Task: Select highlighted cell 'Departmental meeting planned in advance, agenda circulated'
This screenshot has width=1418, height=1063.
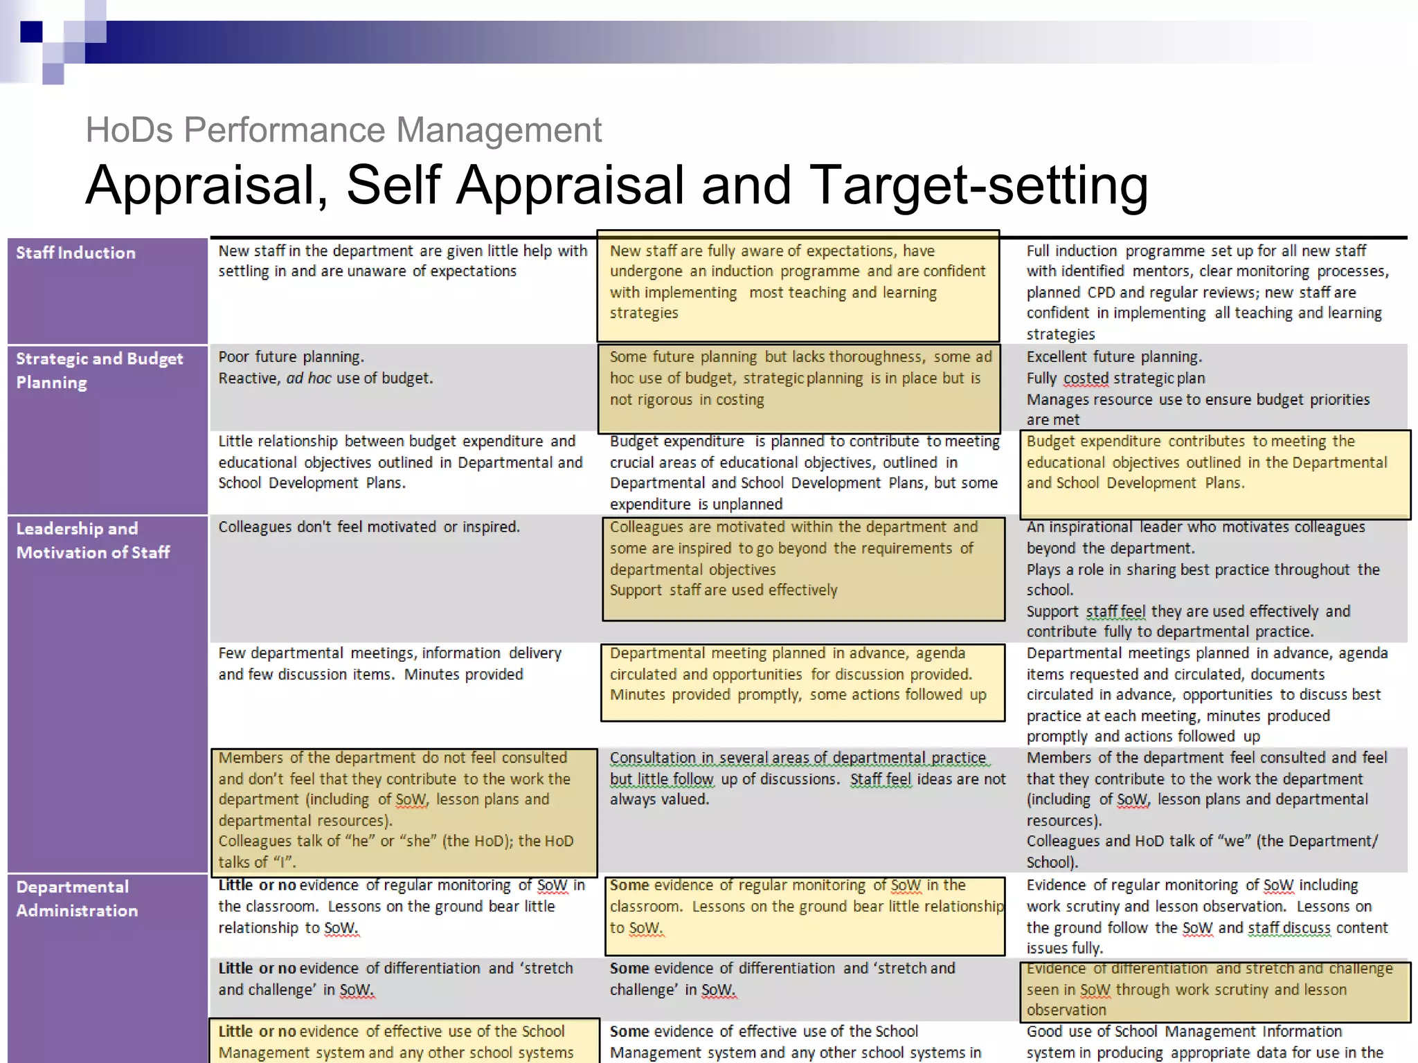Action: 802,683
